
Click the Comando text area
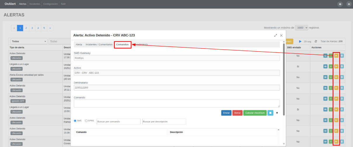click(x=177, y=104)
